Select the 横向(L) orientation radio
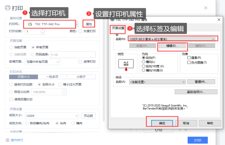 coord(143,62)
